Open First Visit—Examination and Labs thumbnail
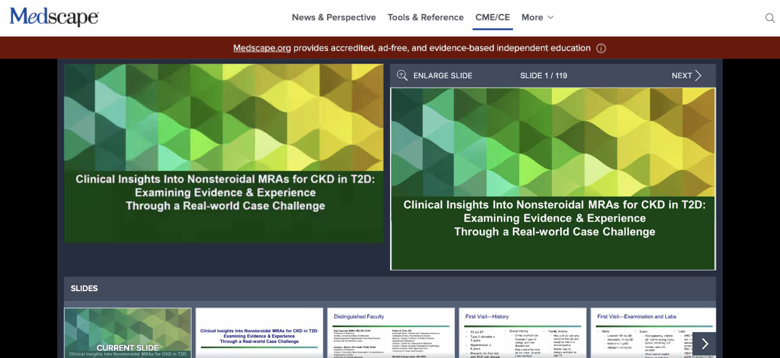The width and height of the screenshot is (780, 358). 653,333
